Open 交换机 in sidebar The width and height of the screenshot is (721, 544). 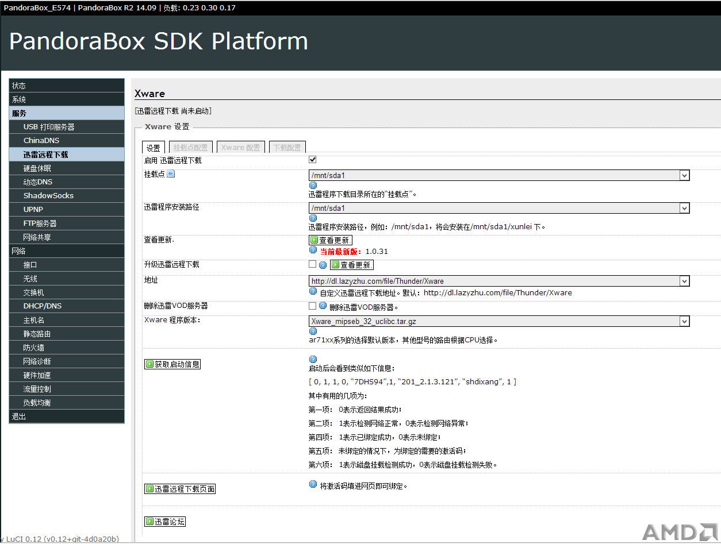[67, 292]
